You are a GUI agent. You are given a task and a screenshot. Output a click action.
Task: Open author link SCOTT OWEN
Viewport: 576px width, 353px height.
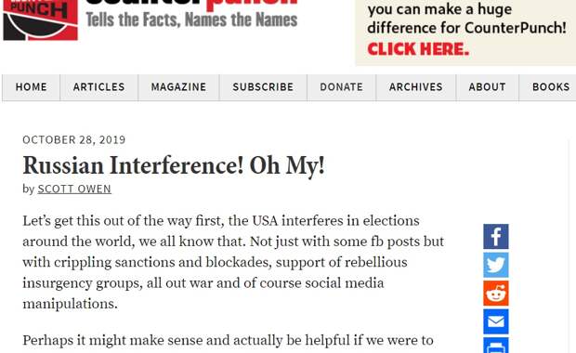pyautogui.click(x=74, y=189)
